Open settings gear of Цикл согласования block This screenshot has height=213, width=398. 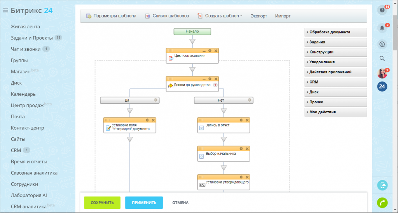coord(210,51)
